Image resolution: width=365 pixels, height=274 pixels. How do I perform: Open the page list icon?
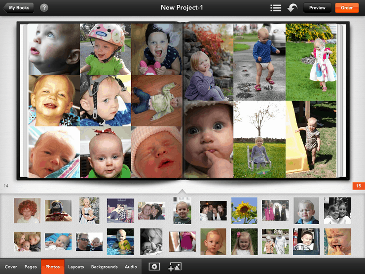[276, 8]
